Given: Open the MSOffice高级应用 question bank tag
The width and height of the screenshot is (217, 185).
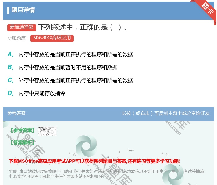Looking at the screenshot, I should (x=52, y=38).
